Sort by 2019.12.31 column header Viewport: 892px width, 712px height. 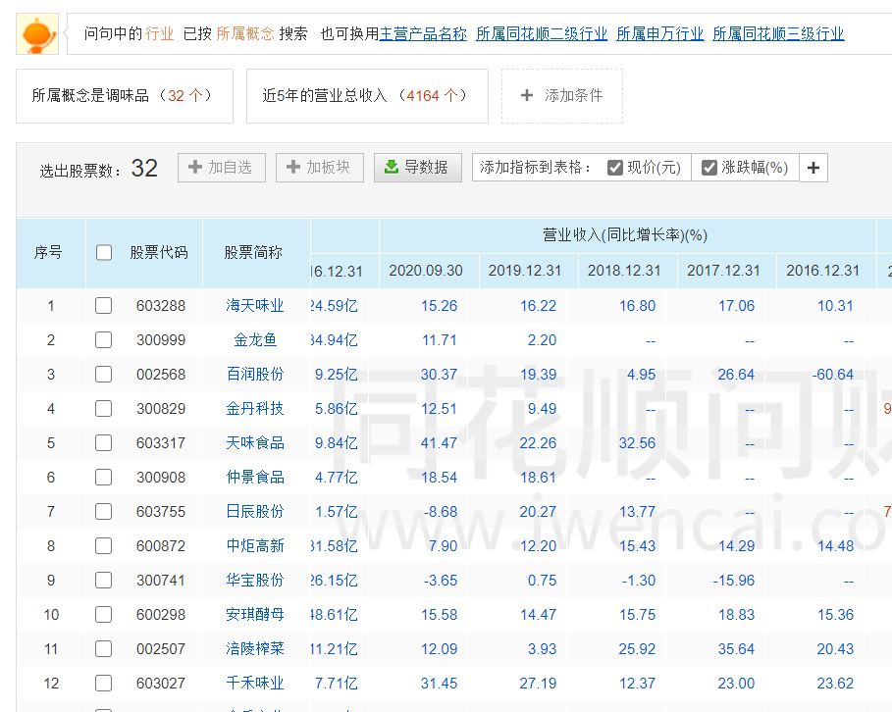[525, 271]
